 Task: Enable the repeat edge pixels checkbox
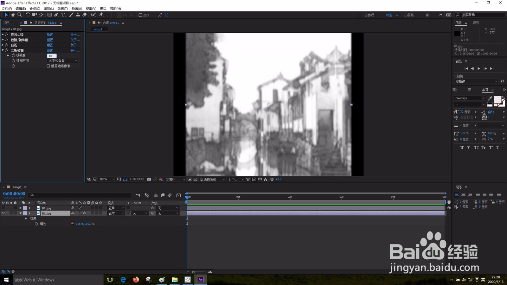click(x=48, y=66)
